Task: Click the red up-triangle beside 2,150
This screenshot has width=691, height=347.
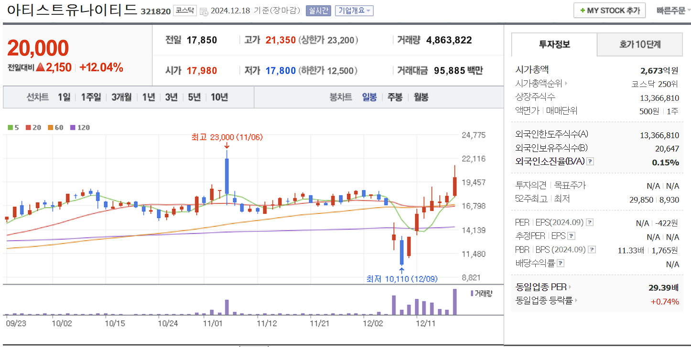Action: 41,68
